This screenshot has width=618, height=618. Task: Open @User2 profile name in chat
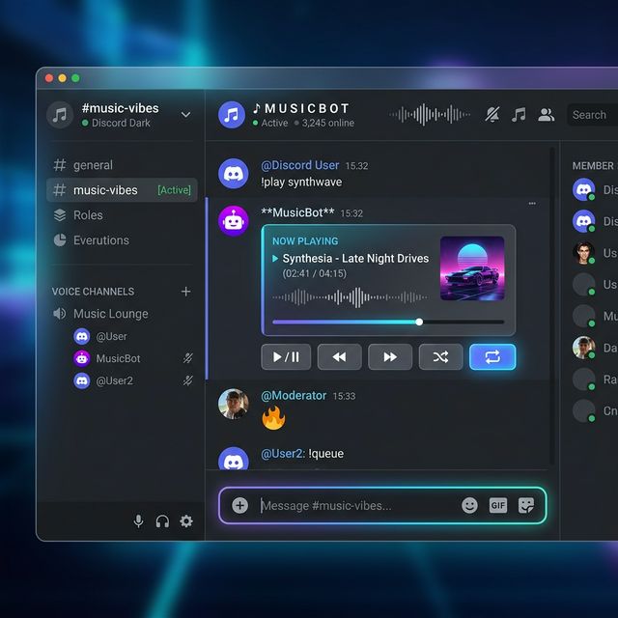[283, 454]
